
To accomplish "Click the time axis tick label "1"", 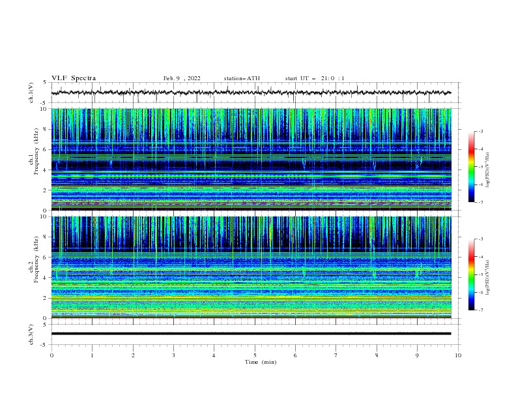I will click(x=92, y=355).
